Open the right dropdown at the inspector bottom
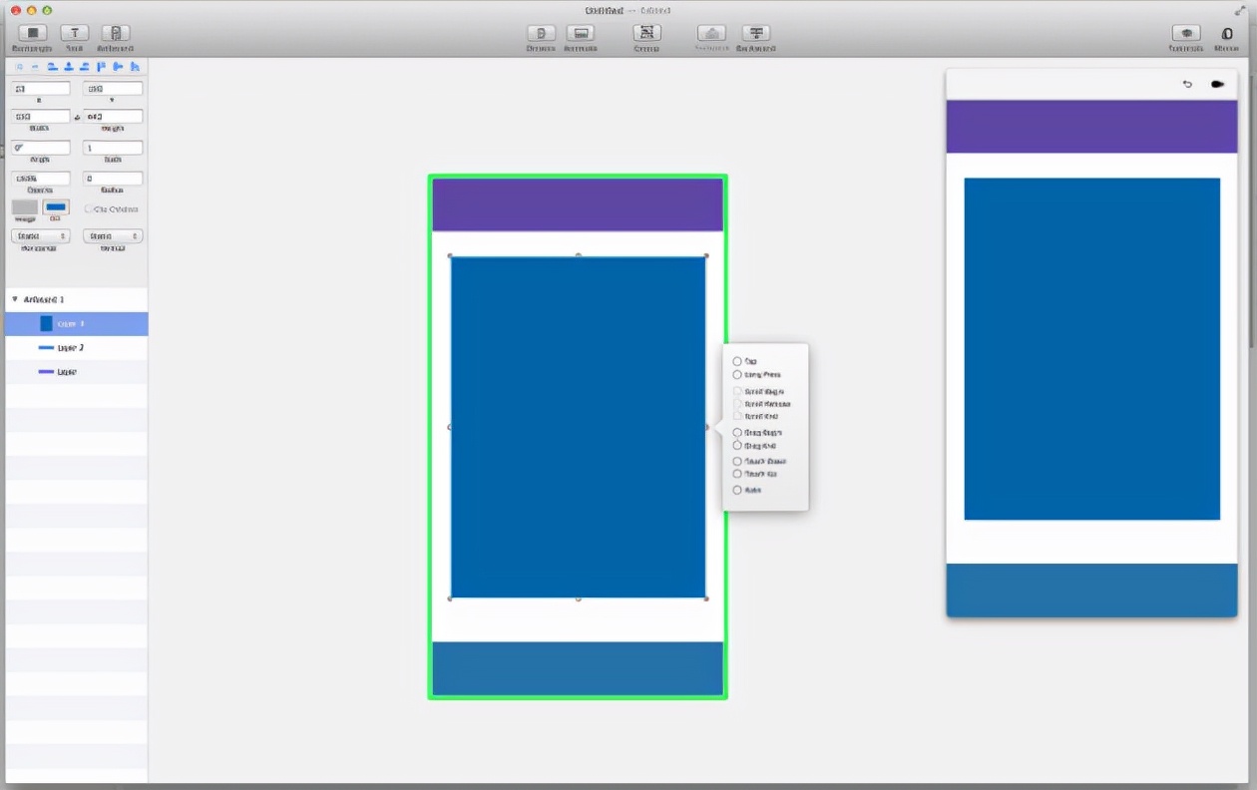This screenshot has width=1257, height=790. tap(112, 235)
